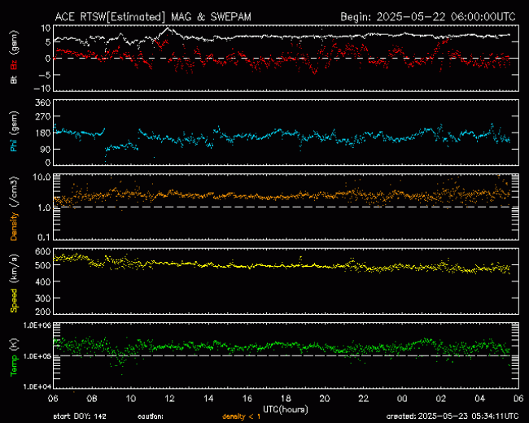Click the '12' hour label on time axis
The height and width of the screenshot is (423, 529).
[169, 399]
